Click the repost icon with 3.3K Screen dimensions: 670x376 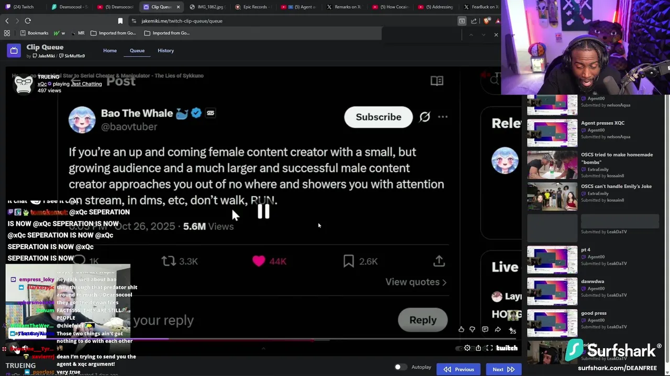(169, 261)
